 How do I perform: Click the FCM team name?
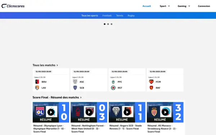click(158, 82)
